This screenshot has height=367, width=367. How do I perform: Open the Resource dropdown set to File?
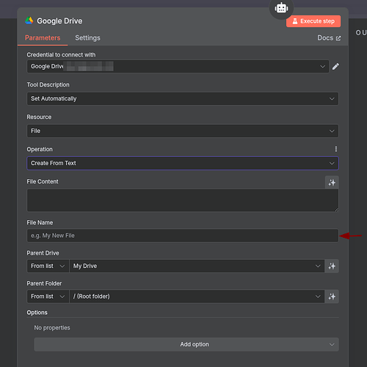pyautogui.click(x=183, y=131)
